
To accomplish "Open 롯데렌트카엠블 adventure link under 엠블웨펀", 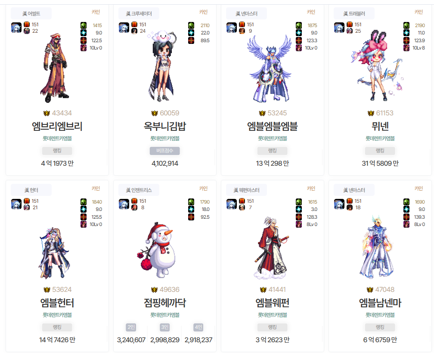I will point(273,315).
